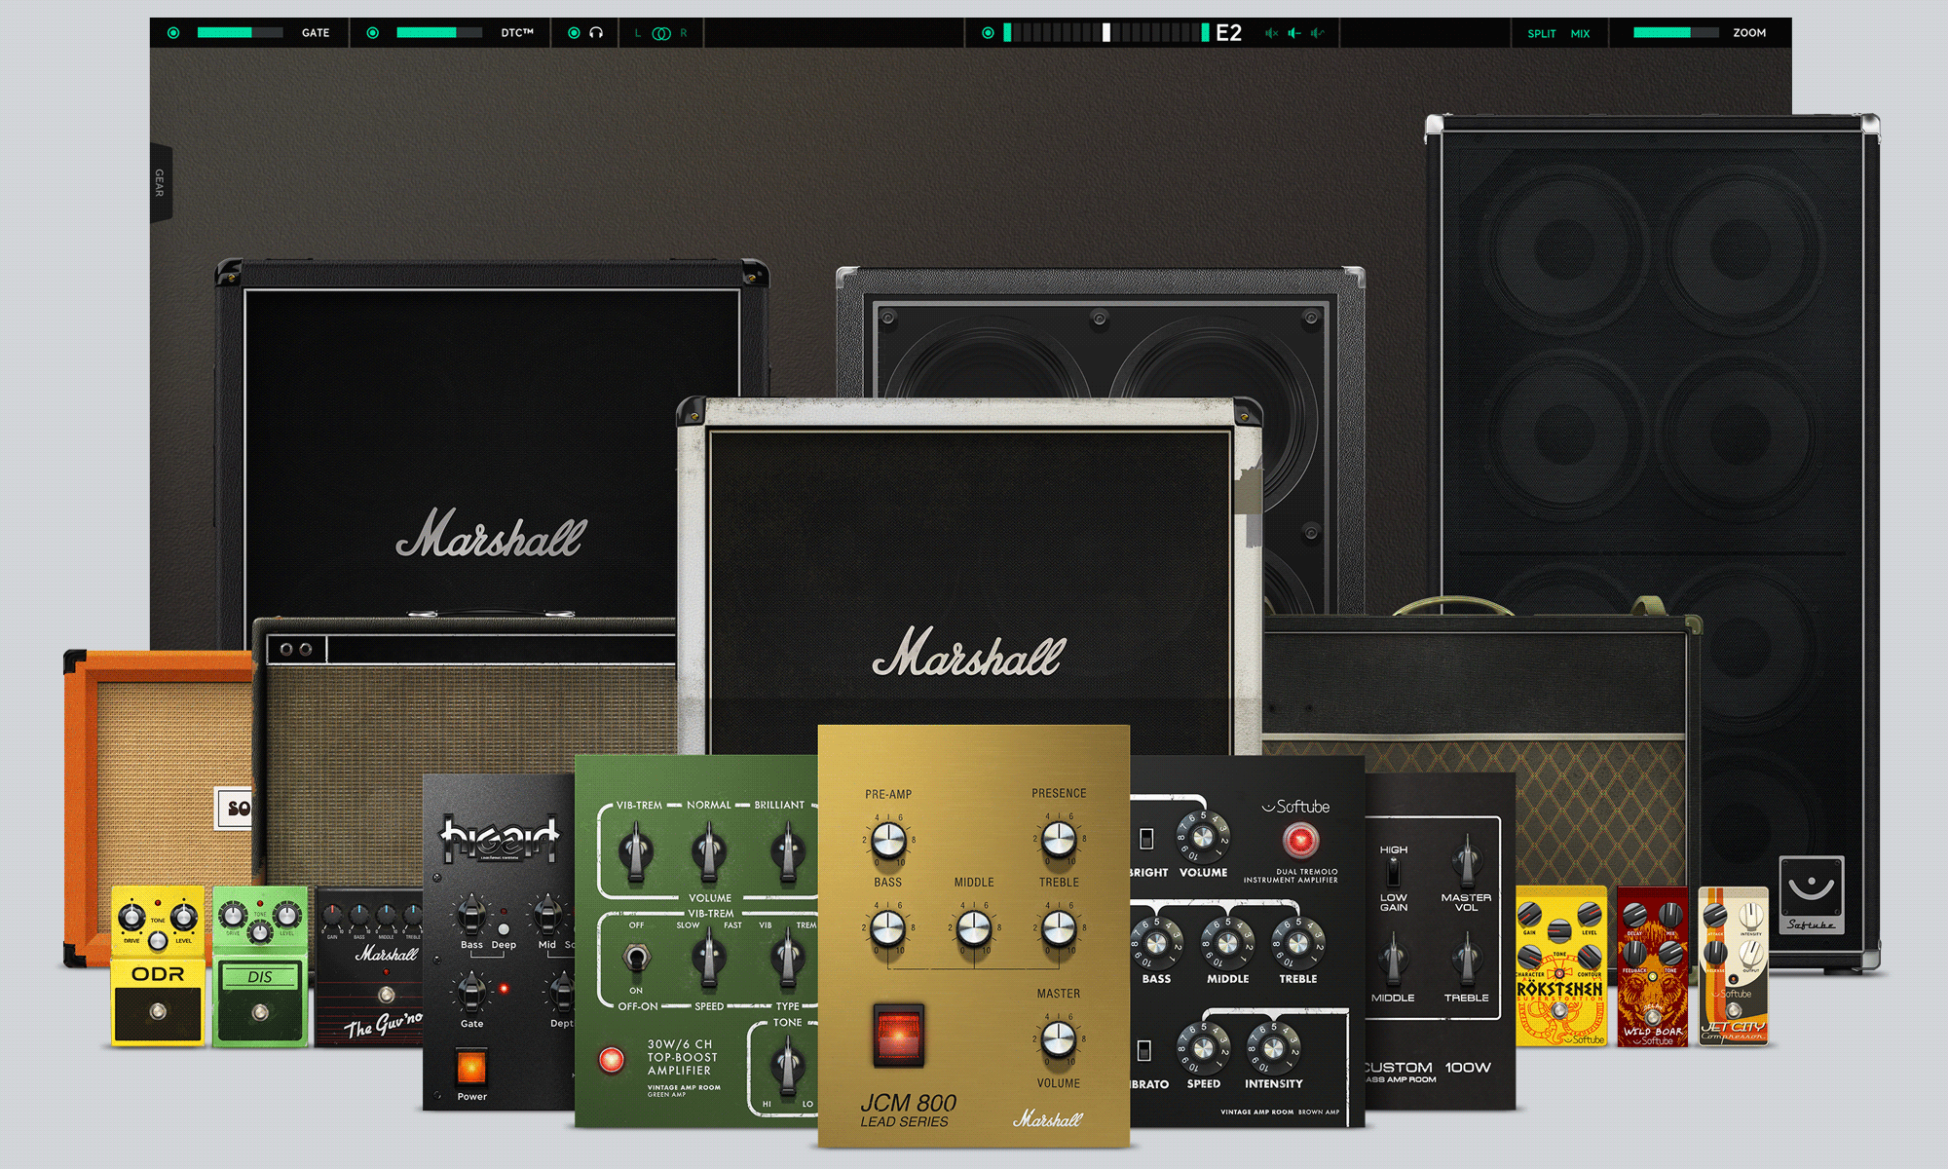Click the JCM 800 Middle knob
Viewport: 1948px width, 1169px height.
click(974, 929)
